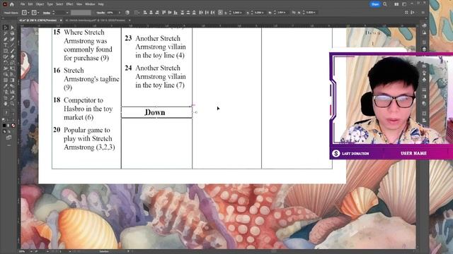Image resolution: width=453 pixels, height=254 pixels.
Task: Set the fill to None button
Action: point(13,126)
